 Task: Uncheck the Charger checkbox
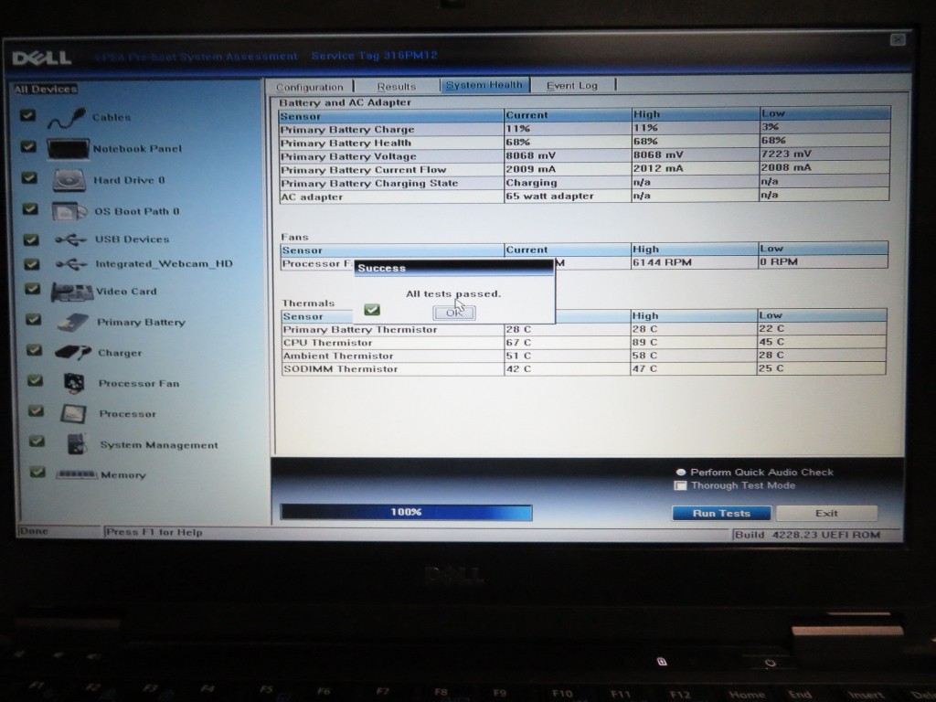[34, 350]
